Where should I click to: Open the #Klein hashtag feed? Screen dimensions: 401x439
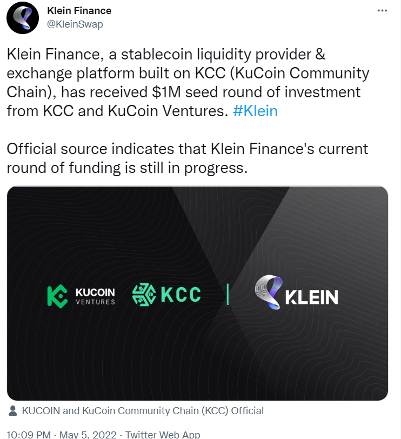(256, 111)
